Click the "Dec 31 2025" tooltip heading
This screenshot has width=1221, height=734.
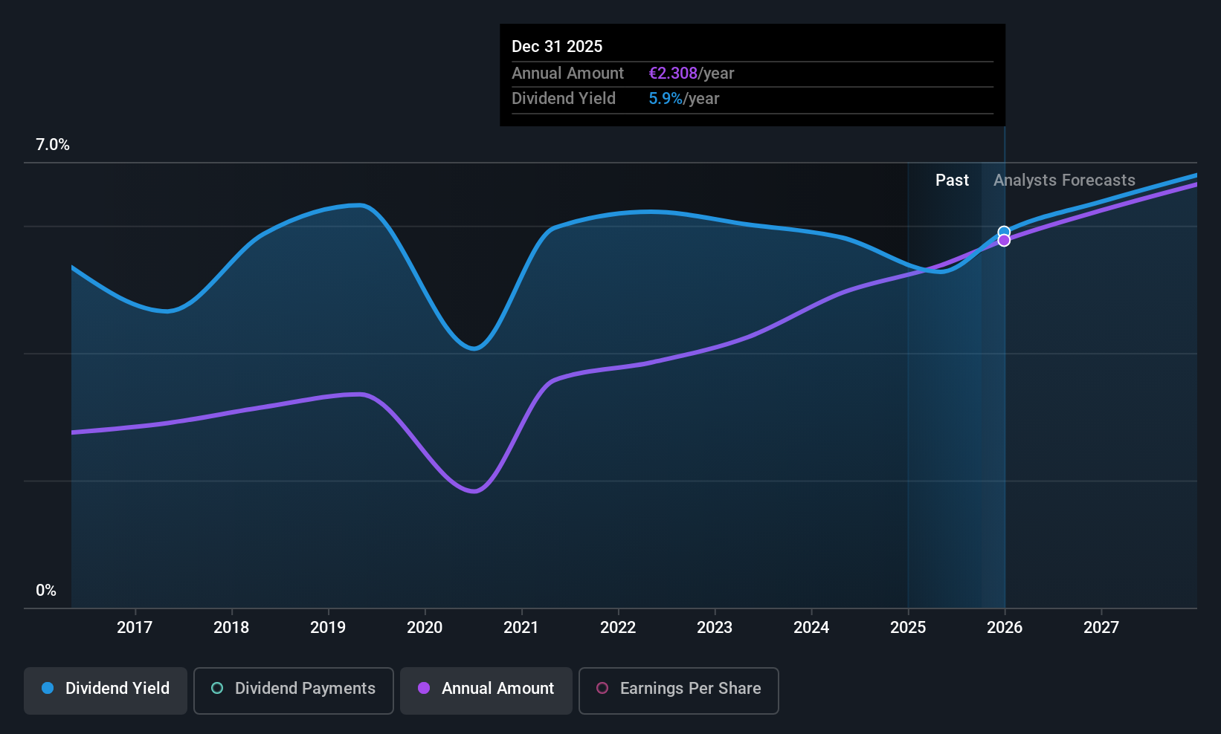point(557,47)
